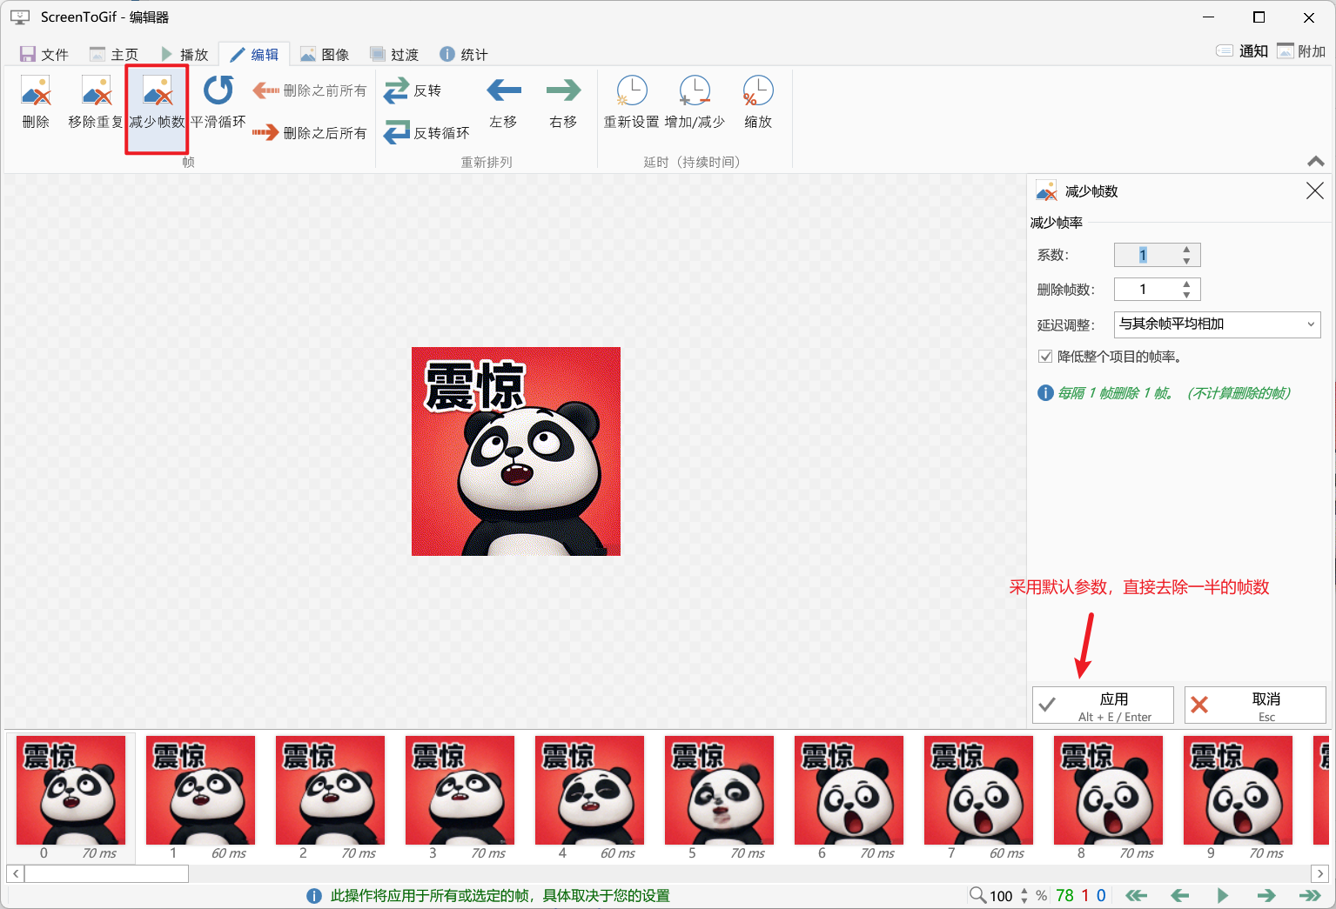Click the panda preview image in canvas
Screen dimensions: 1336x909
516,451
